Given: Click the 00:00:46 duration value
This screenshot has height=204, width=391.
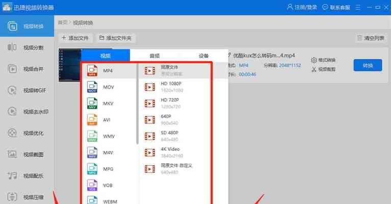Looking at the screenshot, I should pyautogui.click(x=247, y=74).
